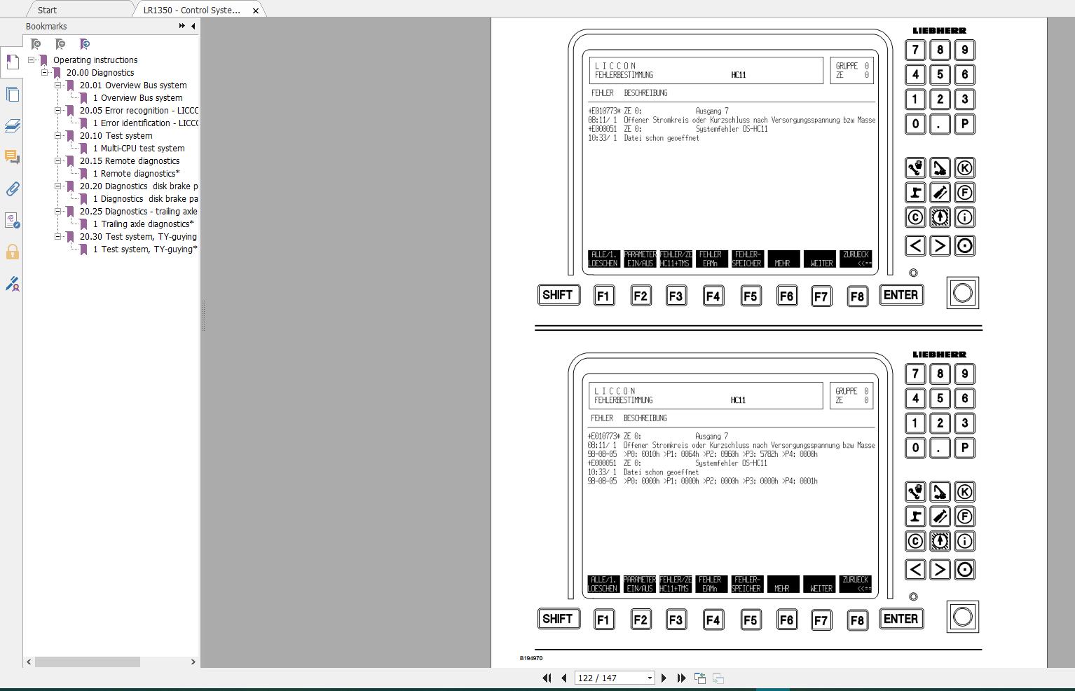The image size is (1075, 691).
Task: Locate current bookmark in tree
Action: (84, 43)
